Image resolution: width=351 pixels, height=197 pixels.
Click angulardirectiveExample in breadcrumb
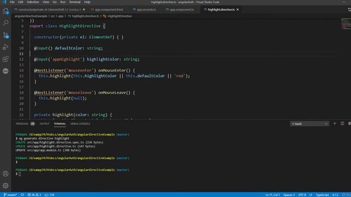tap(31, 16)
